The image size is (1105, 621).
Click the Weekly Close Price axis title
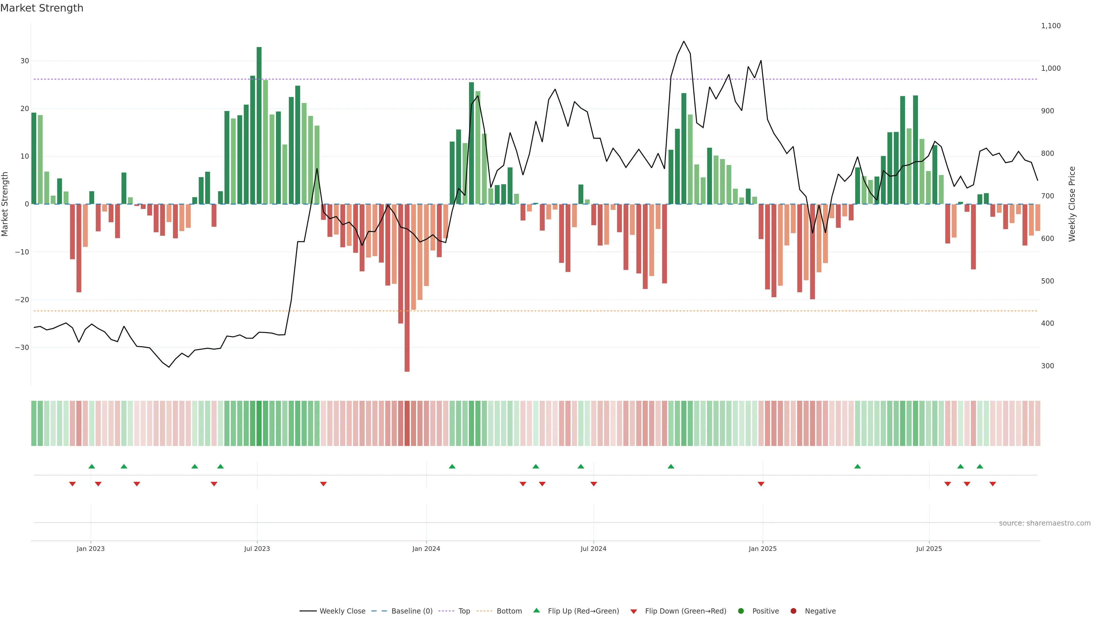click(1072, 204)
